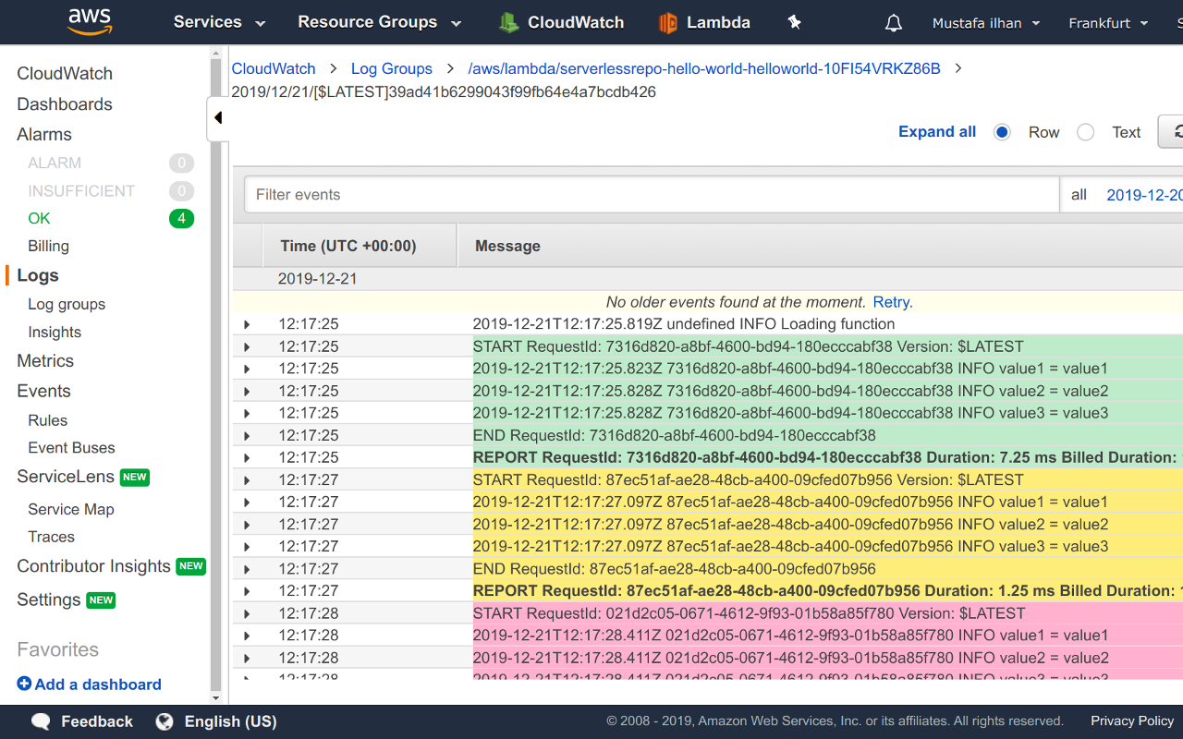Open Metrics in the sidebar
The width and height of the screenshot is (1183, 739).
pyautogui.click(x=45, y=361)
